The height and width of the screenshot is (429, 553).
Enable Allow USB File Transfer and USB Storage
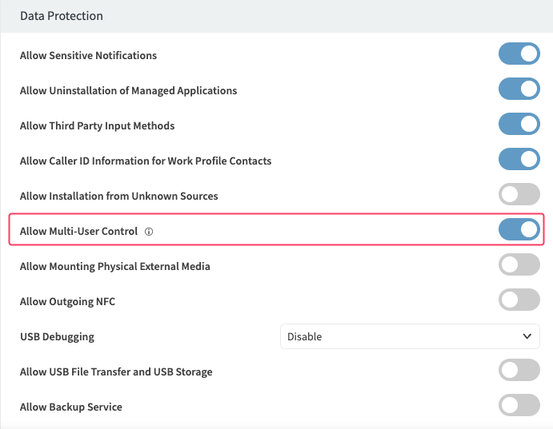519,371
